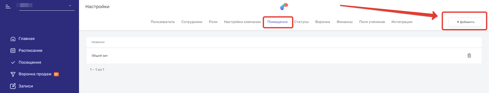Click the Воронка продаж funnel icon
Image resolution: width=489 pixels, height=93 pixels.
[13, 74]
